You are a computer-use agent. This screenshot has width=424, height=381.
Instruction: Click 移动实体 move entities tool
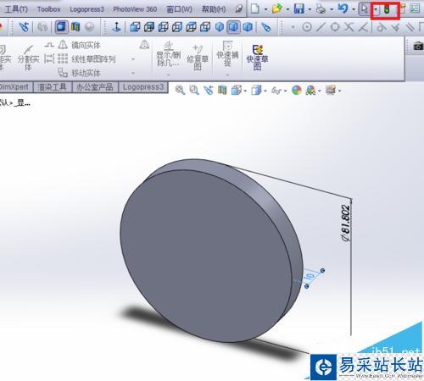click(80, 73)
